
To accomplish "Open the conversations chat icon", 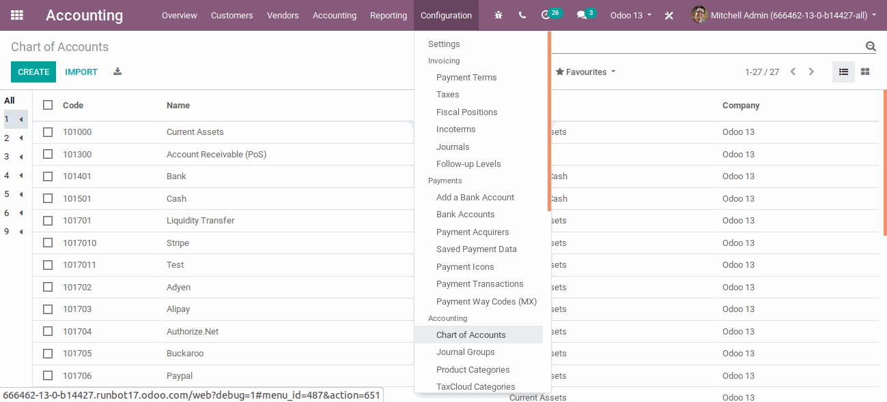I will [x=582, y=15].
